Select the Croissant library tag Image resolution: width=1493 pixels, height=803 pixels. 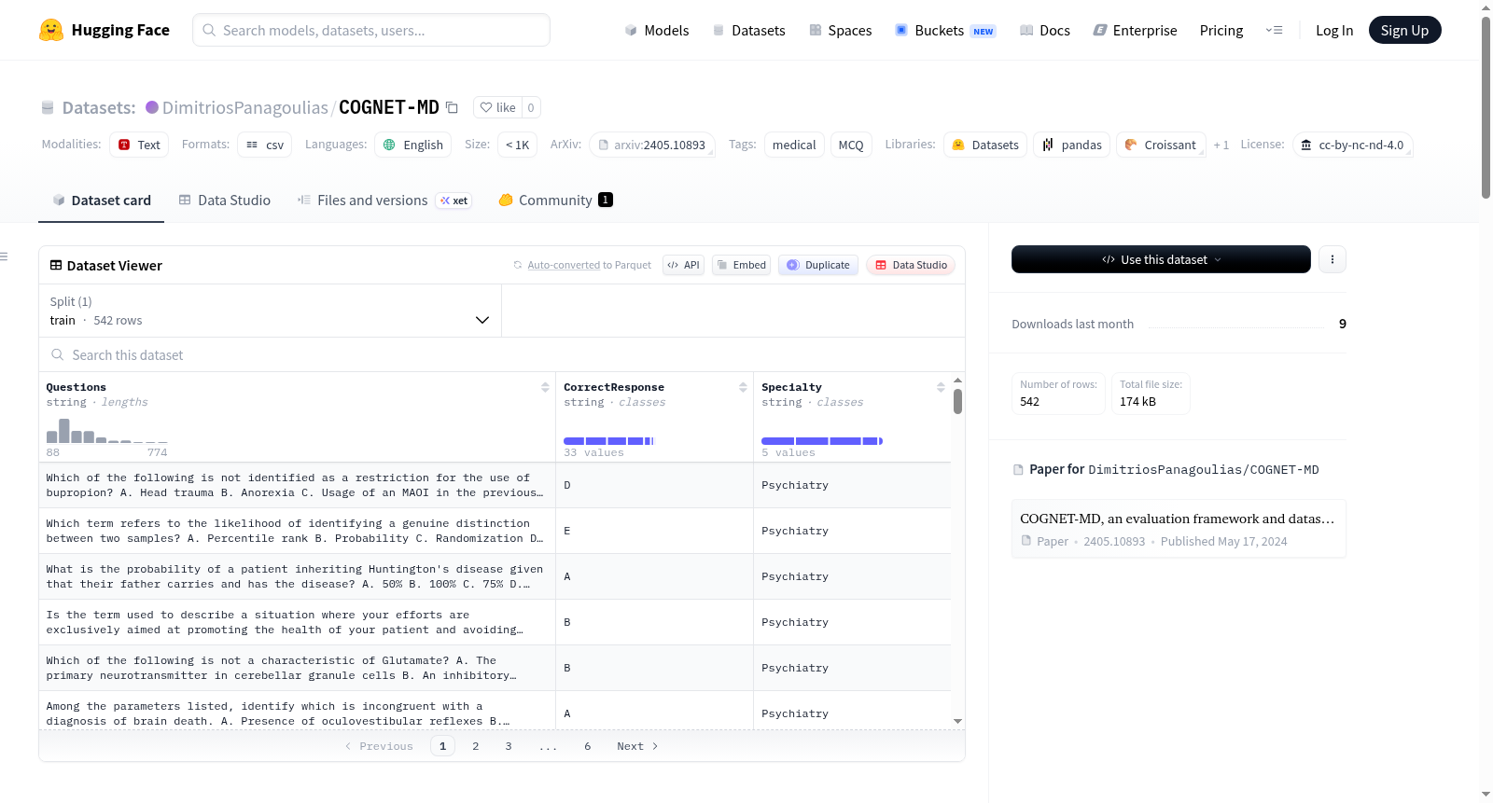tap(1161, 145)
